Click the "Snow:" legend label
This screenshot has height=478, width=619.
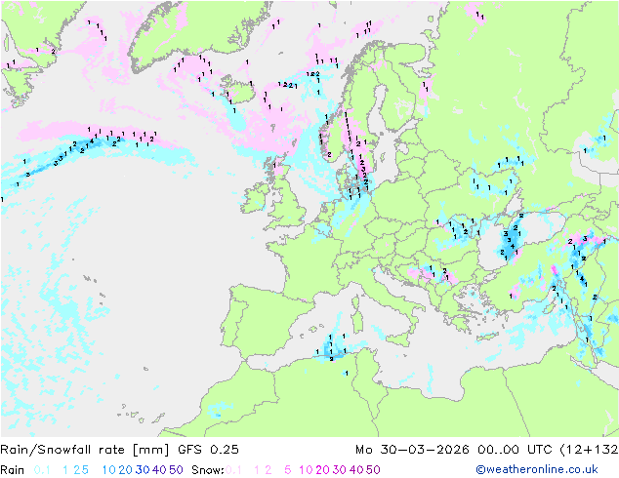coord(208,470)
